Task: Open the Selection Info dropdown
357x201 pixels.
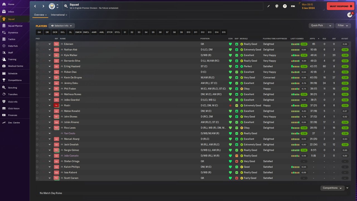Action: pyautogui.click(x=62, y=26)
